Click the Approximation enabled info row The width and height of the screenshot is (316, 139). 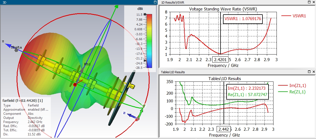pyautogui.click(x=26, y=110)
